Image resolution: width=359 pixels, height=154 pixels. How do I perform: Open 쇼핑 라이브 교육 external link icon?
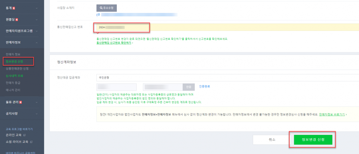click(31, 142)
